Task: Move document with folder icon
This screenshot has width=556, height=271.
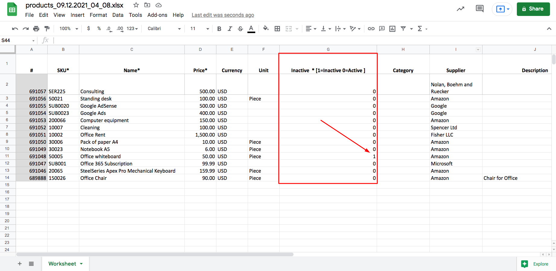Action: [x=147, y=5]
